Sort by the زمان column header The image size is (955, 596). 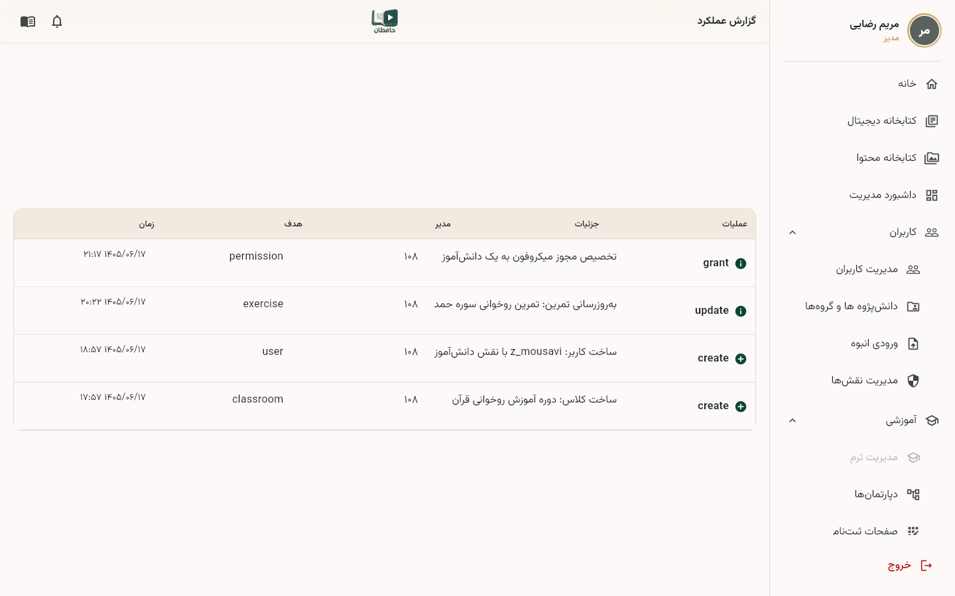[x=147, y=224]
